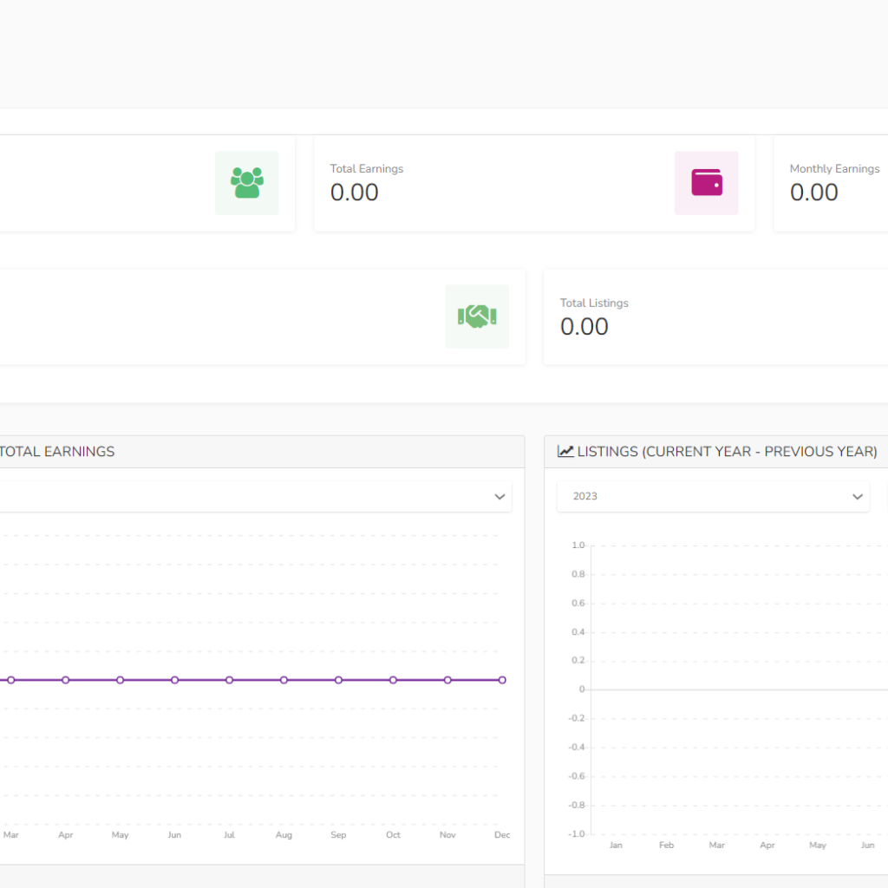Click the green handshake icon

coord(476,317)
